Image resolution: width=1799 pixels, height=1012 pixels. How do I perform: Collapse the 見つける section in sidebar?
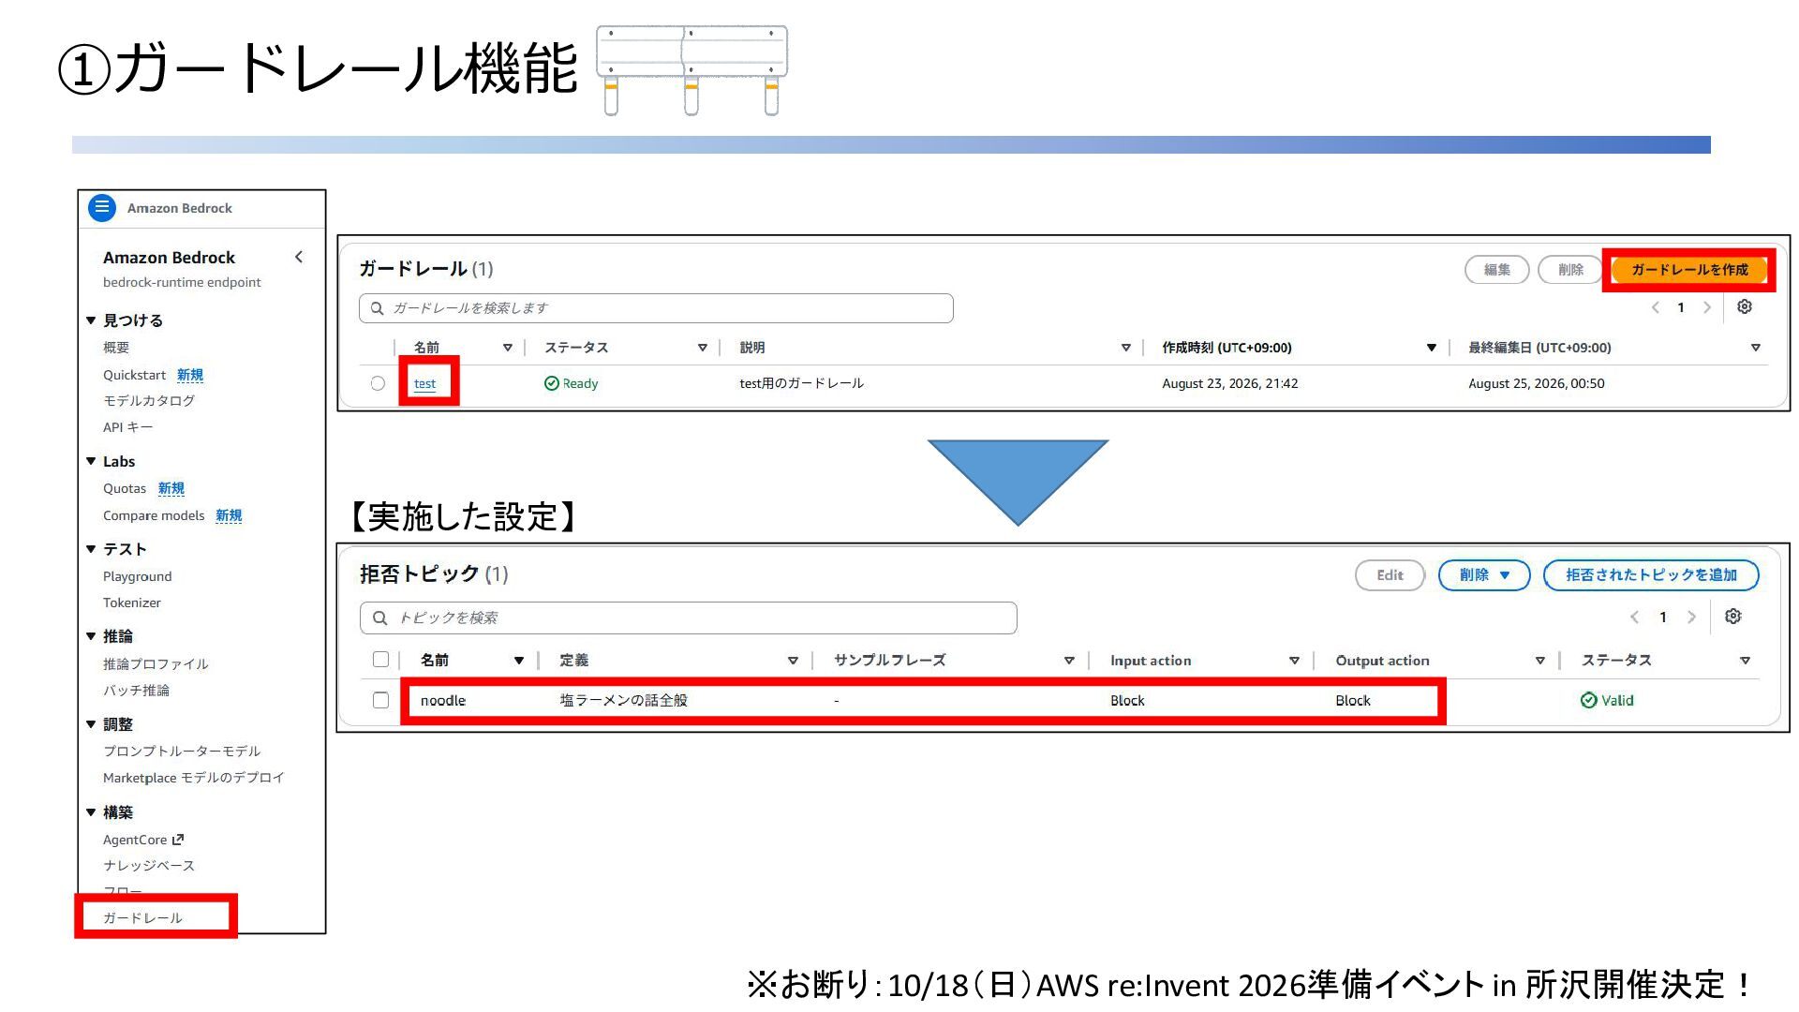(91, 320)
